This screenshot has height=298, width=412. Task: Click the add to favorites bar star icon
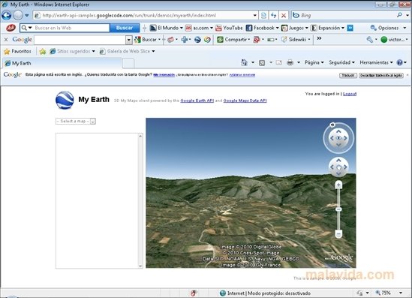point(43,51)
